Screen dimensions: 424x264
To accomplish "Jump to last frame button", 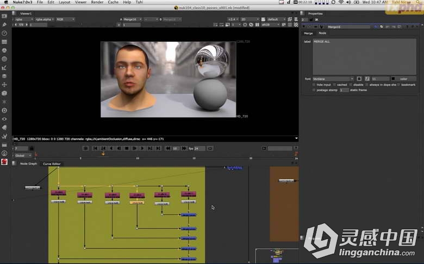I will click(x=158, y=149).
